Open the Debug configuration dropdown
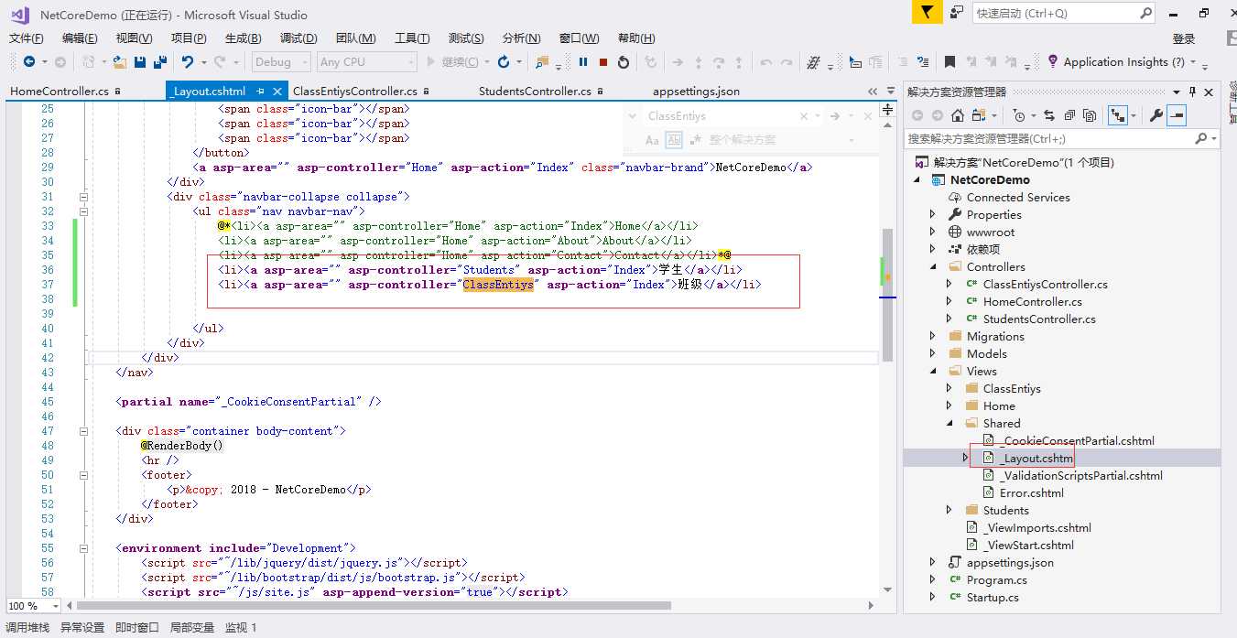This screenshot has width=1237, height=638. point(284,62)
